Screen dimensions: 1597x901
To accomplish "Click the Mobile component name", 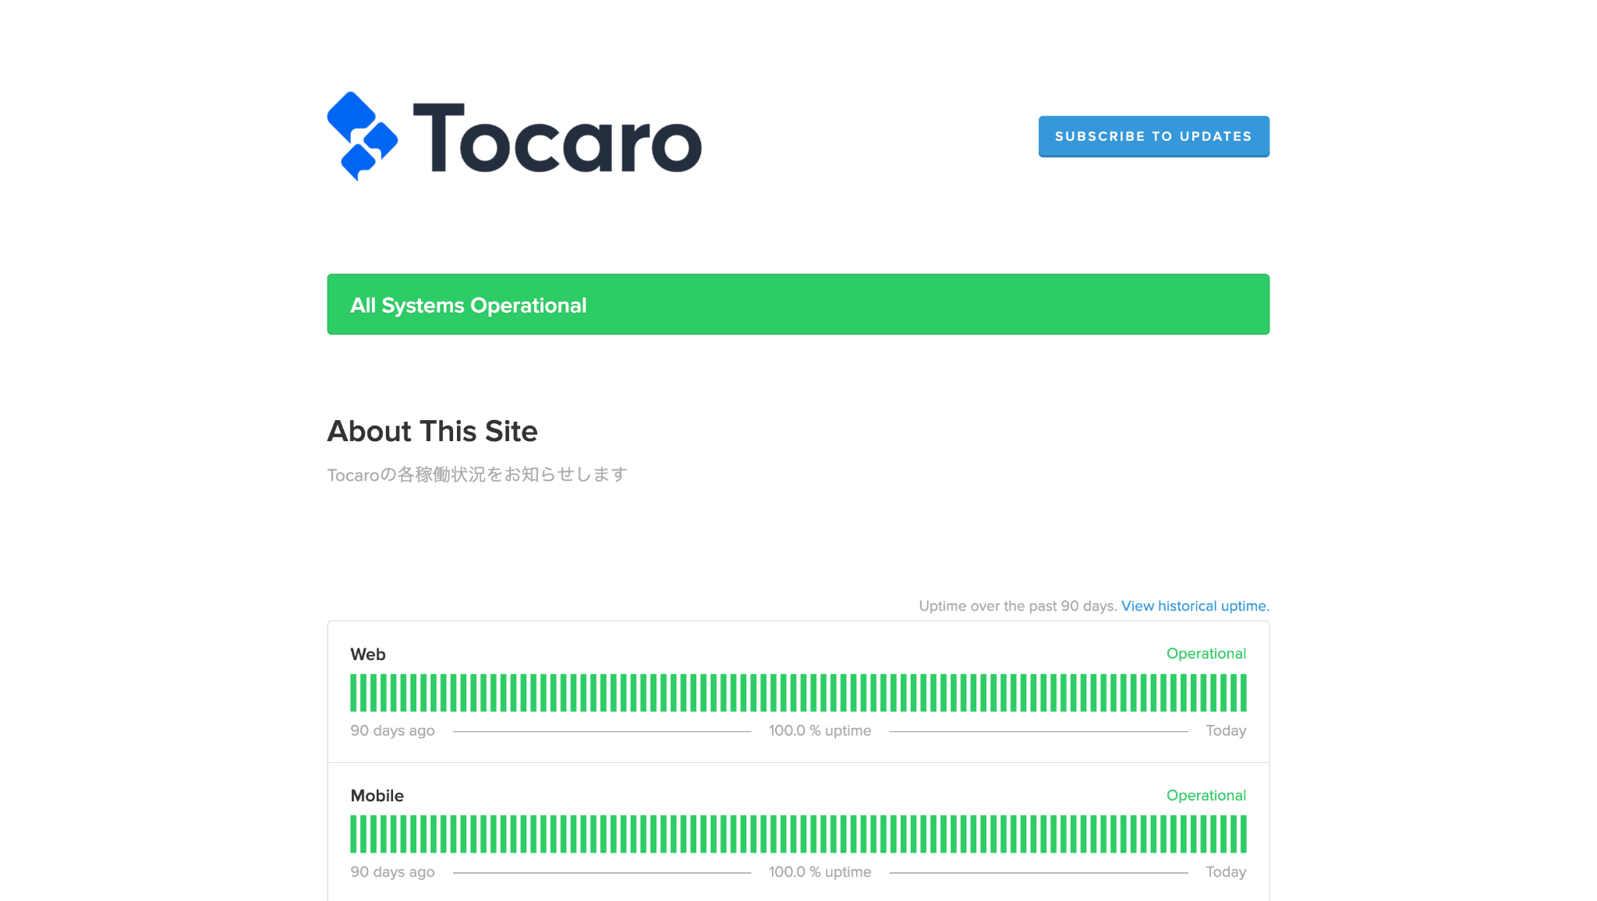I will [377, 795].
